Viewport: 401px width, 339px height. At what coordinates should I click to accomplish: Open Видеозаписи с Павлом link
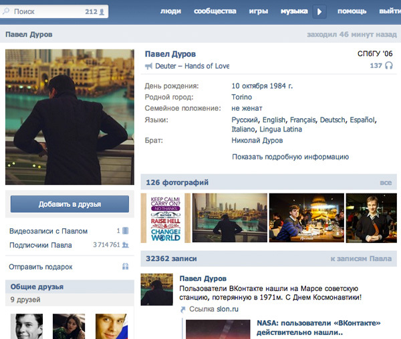[48, 231]
